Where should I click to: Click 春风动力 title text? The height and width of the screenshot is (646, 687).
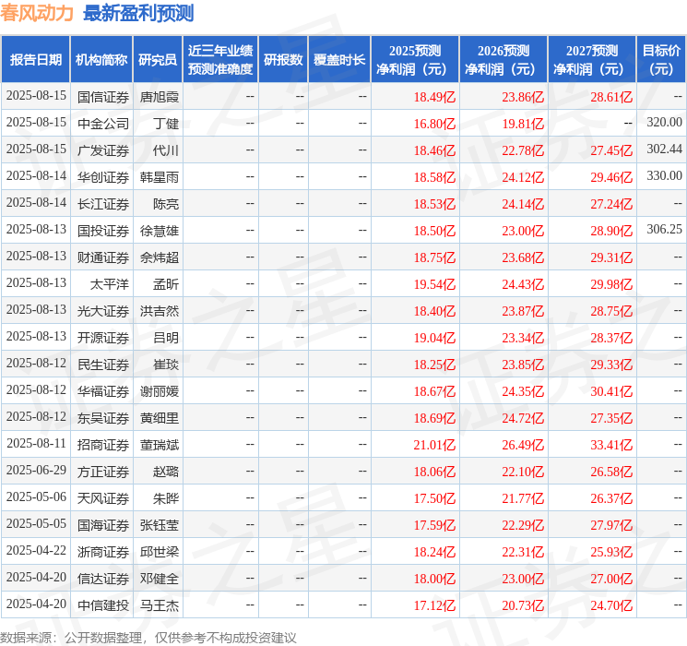(37, 13)
